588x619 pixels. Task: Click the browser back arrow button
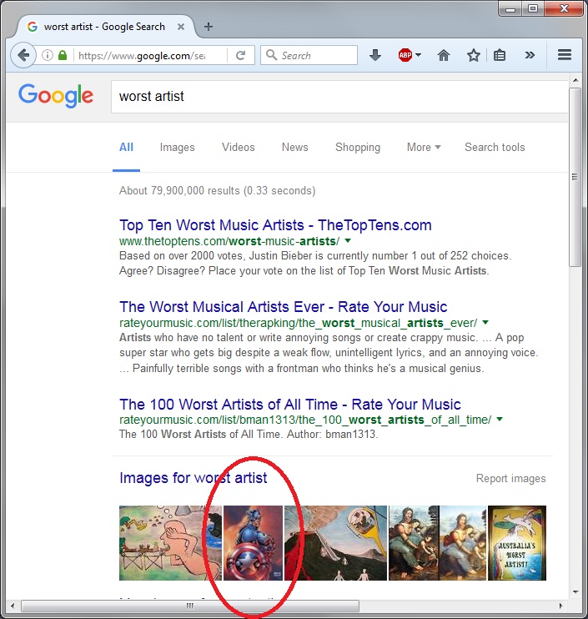click(23, 56)
